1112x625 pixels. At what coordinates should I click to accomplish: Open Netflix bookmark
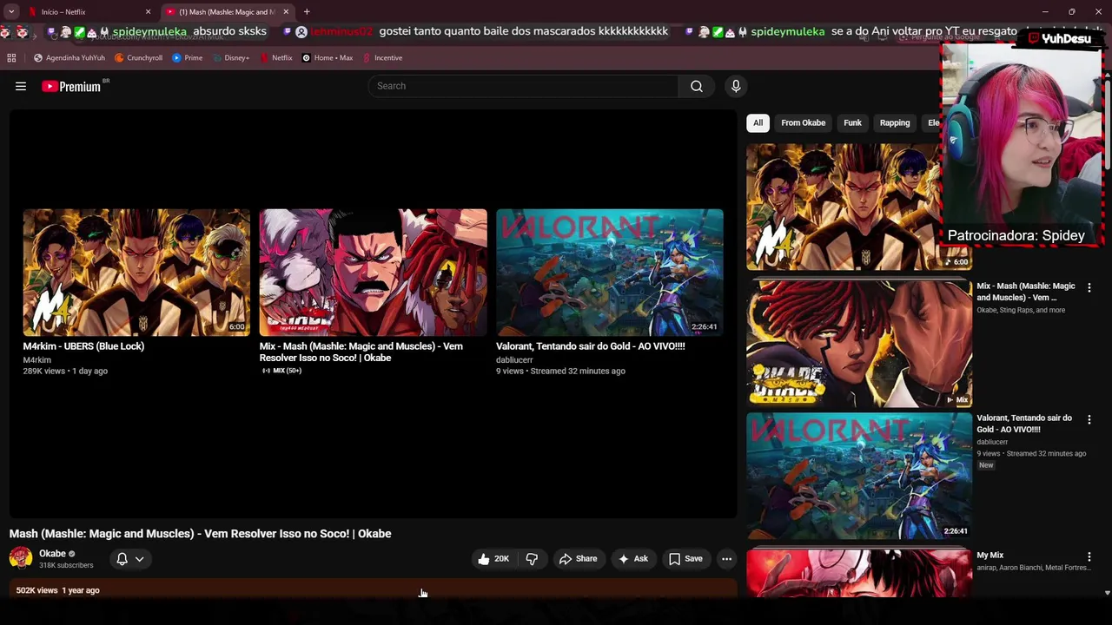pos(276,58)
